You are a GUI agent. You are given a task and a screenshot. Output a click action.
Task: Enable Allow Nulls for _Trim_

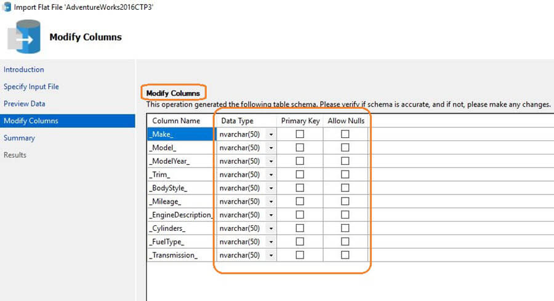click(x=345, y=175)
